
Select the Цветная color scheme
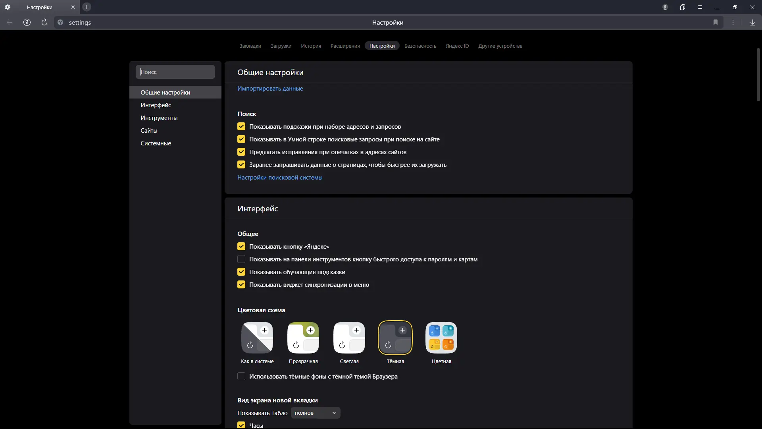coord(441,338)
